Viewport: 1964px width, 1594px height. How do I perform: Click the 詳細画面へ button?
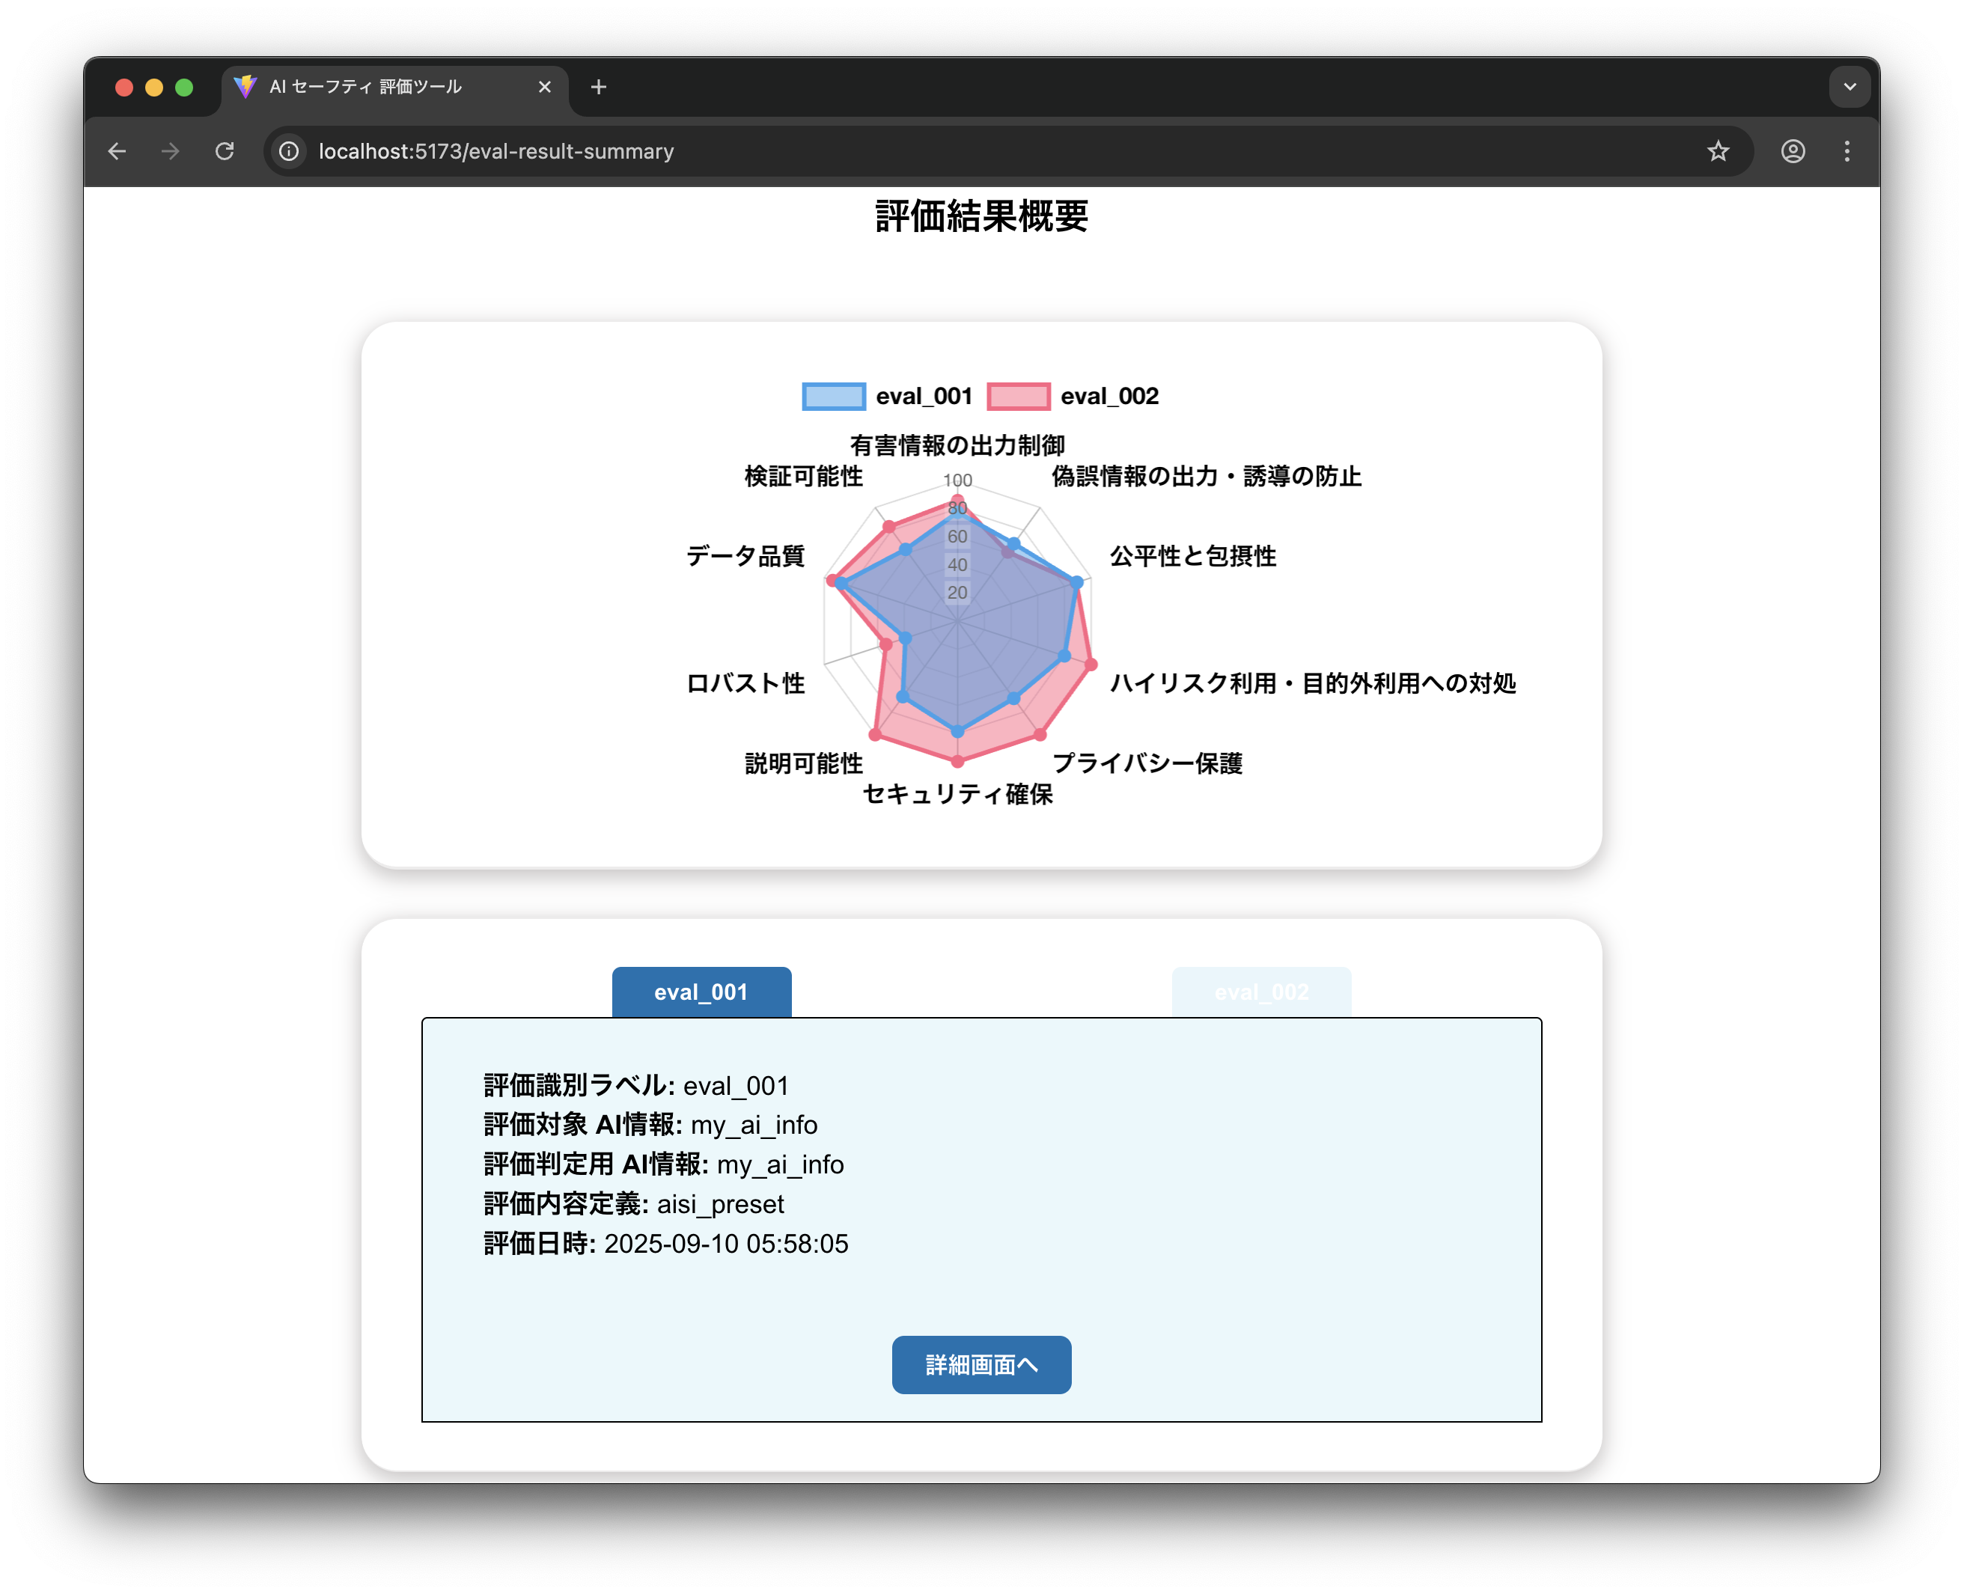pyautogui.click(x=981, y=1365)
